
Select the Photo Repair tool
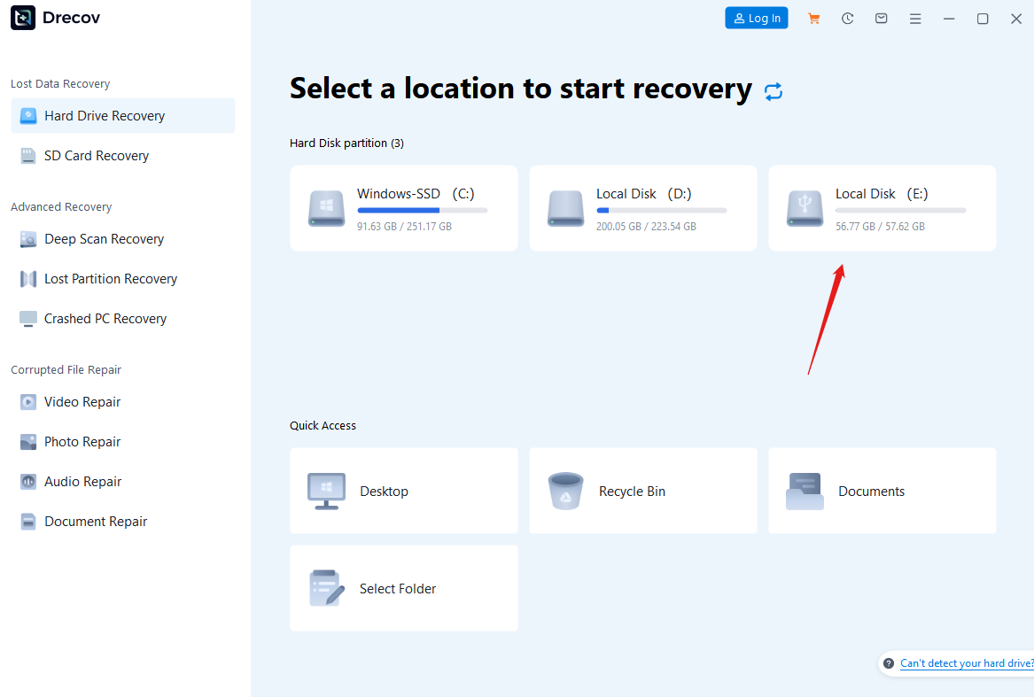82,441
